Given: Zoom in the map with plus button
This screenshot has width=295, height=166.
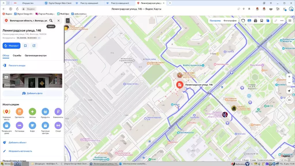Looking at the screenshot, I should click(x=289, y=77).
